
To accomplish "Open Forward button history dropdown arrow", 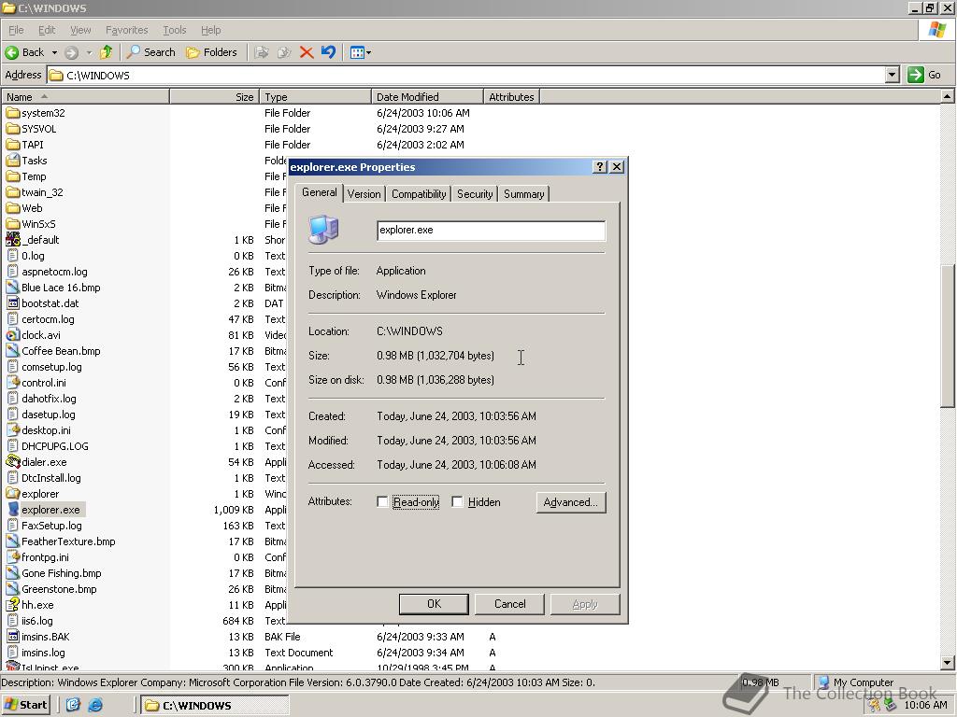I will point(89,52).
